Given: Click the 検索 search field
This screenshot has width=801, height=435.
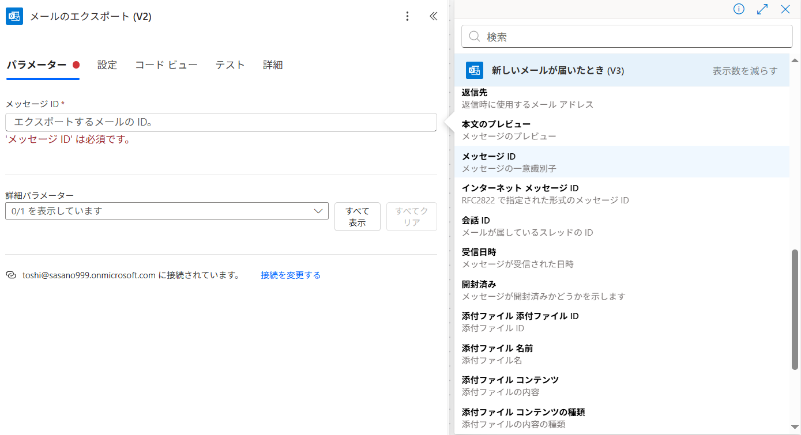Looking at the screenshot, I should click(627, 36).
